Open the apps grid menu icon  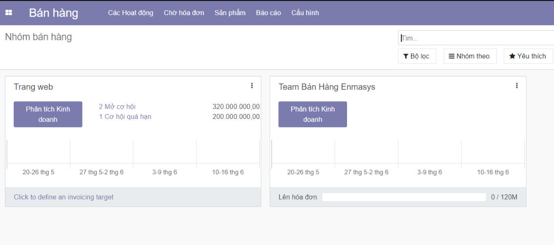[9, 13]
